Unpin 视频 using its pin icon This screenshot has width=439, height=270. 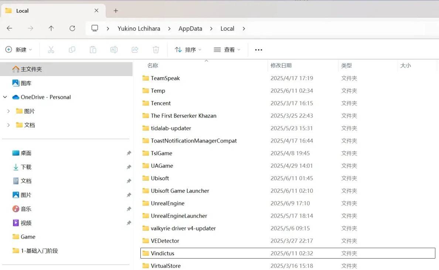click(x=129, y=223)
